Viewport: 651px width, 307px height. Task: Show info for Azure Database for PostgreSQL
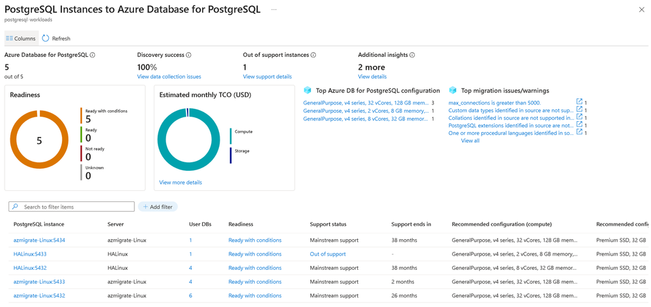[x=93, y=55]
